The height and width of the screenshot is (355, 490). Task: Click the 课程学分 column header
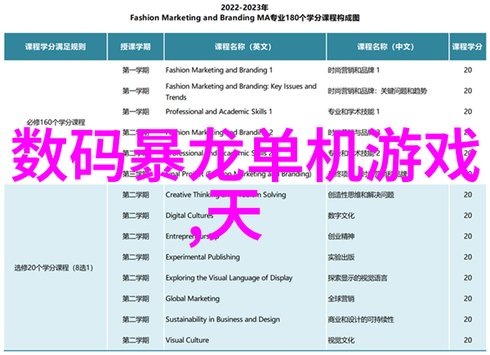coord(468,47)
